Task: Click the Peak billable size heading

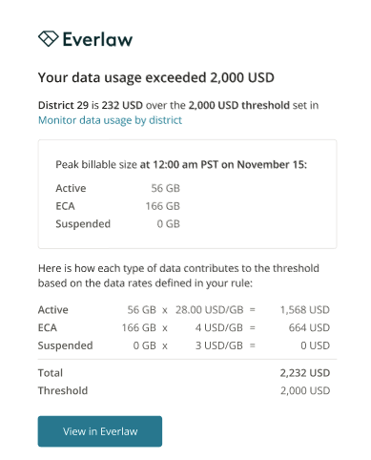Action: pyautogui.click(x=181, y=164)
